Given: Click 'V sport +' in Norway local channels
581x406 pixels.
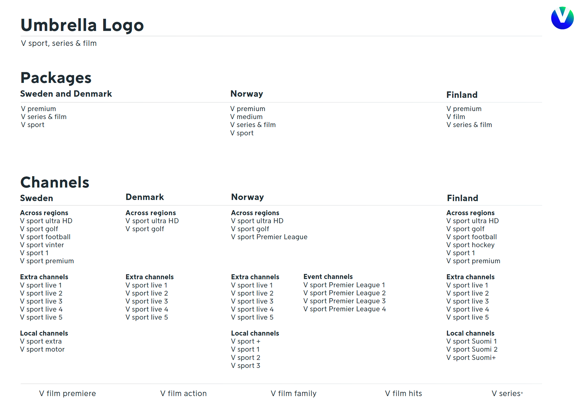Looking at the screenshot, I should pyautogui.click(x=246, y=341).
